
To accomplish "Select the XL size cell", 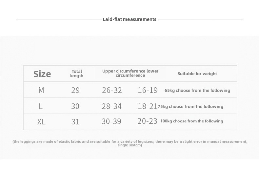I will [x=41, y=122].
